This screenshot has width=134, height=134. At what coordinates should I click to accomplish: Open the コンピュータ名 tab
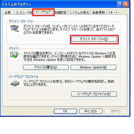[x=24, y=12]
